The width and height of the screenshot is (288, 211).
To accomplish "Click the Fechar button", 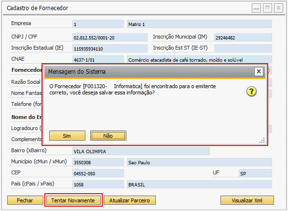I will (25, 200).
